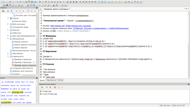Image resolution: width=190 pixels, height=107 pixels.
Task: Delete attachment with the red X icon
Action: click(50, 87)
